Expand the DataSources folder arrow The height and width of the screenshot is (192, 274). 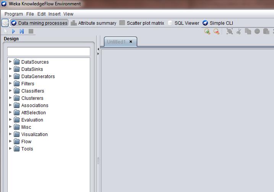pos(10,61)
